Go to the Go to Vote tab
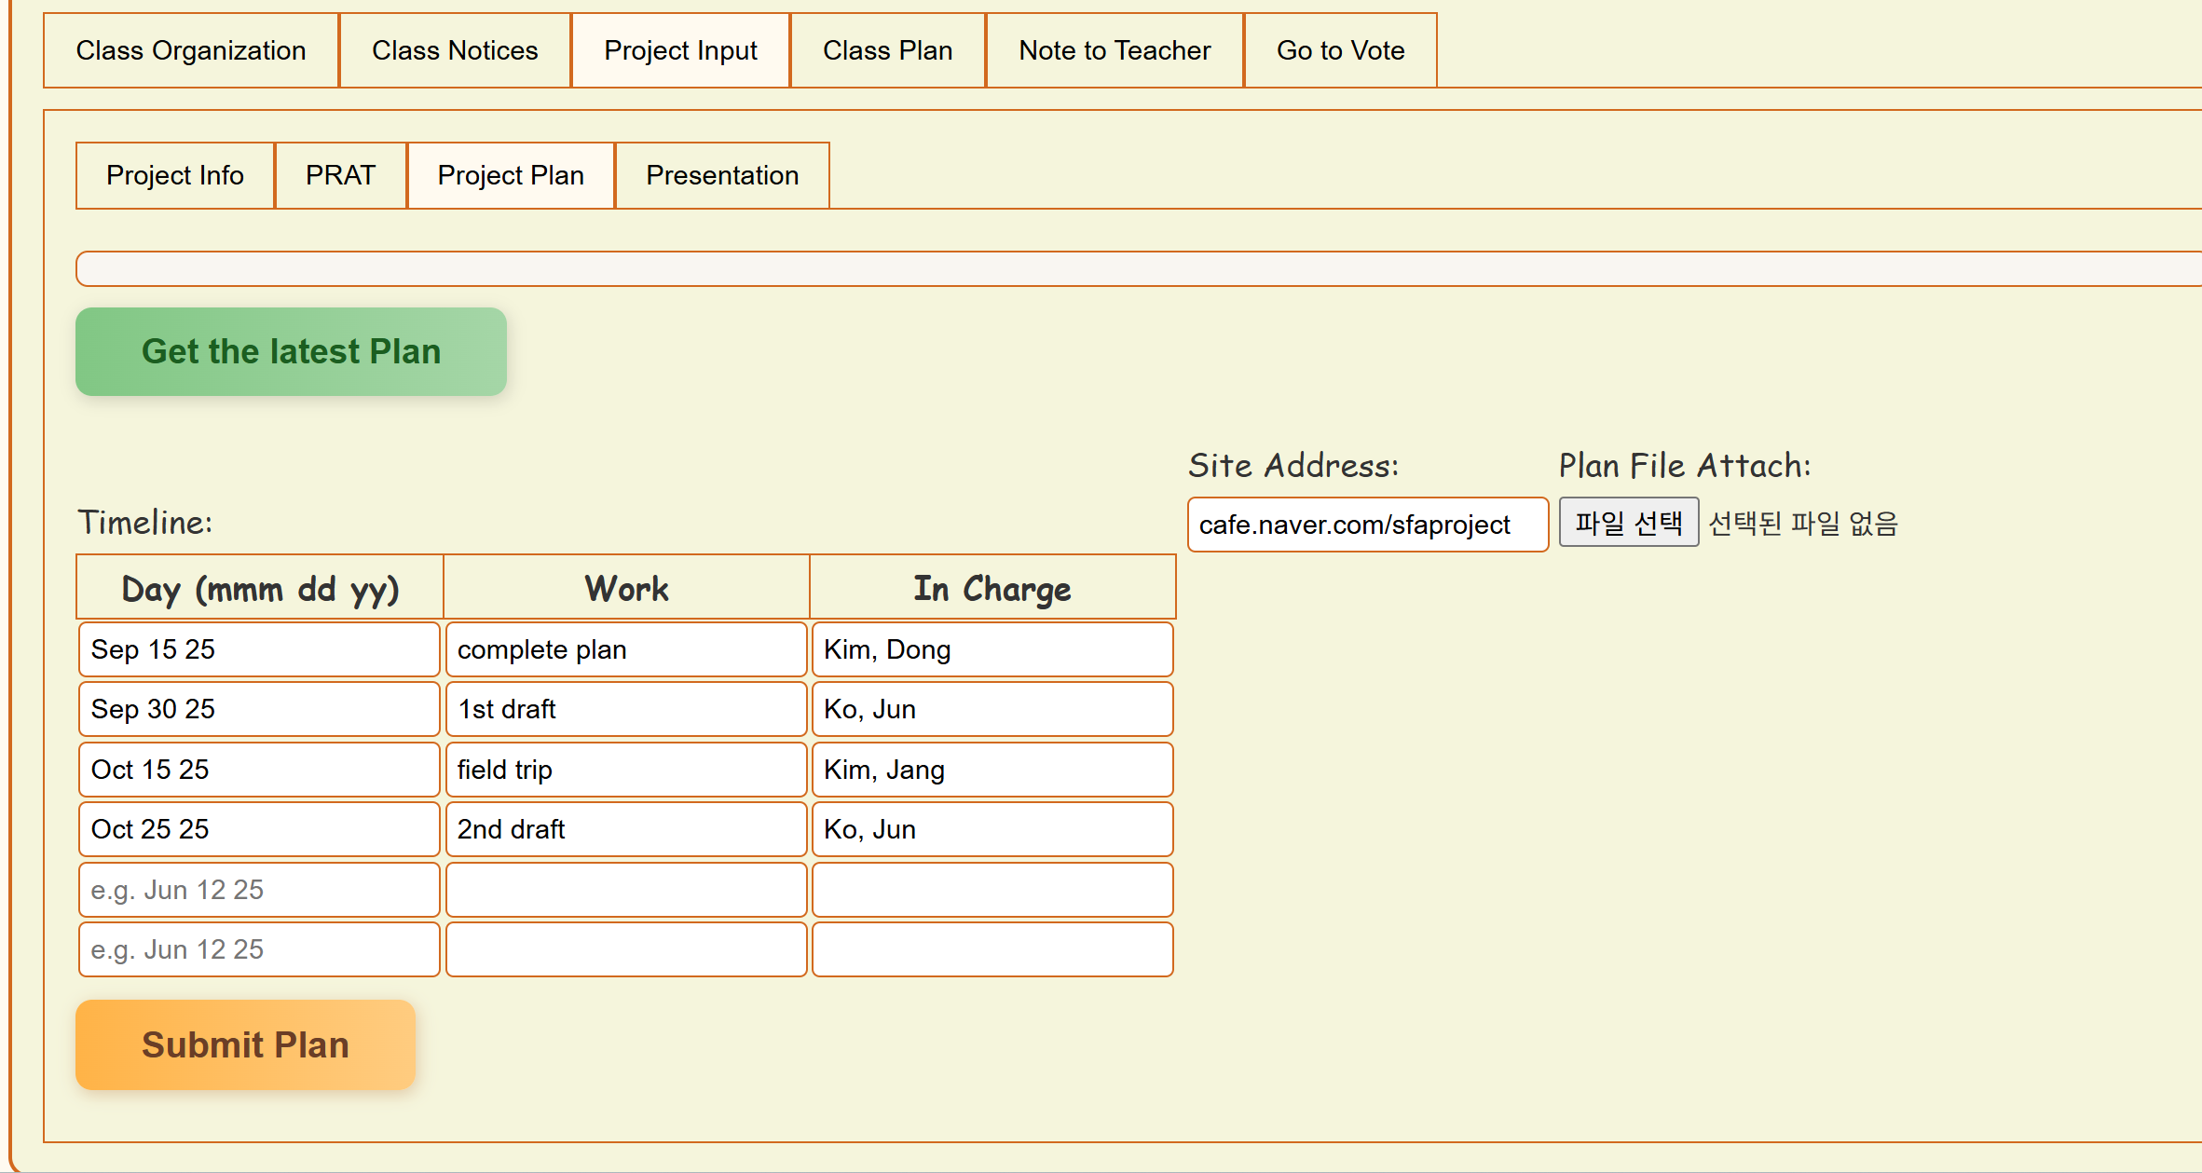This screenshot has width=2202, height=1173. (x=1340, y=50)
